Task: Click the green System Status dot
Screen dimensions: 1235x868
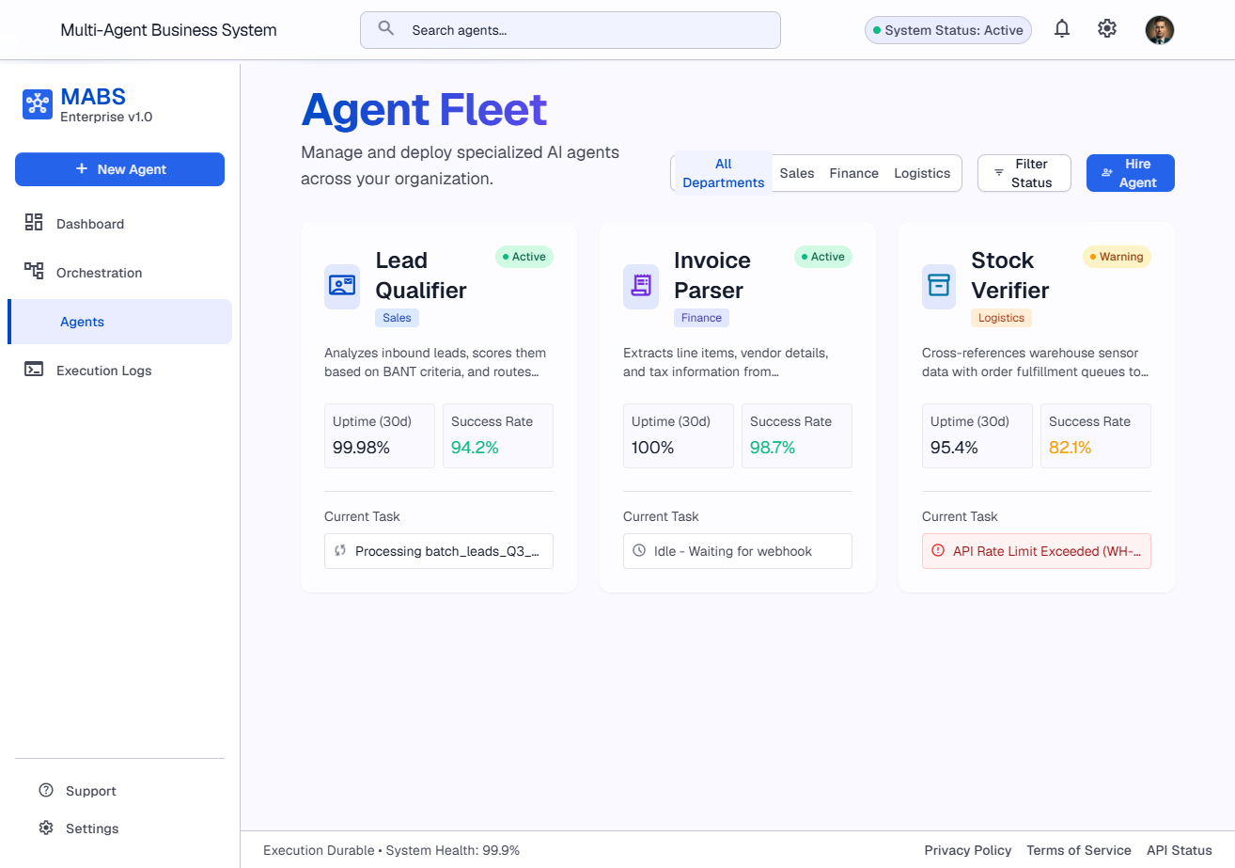Action: (x=877, y=30)
